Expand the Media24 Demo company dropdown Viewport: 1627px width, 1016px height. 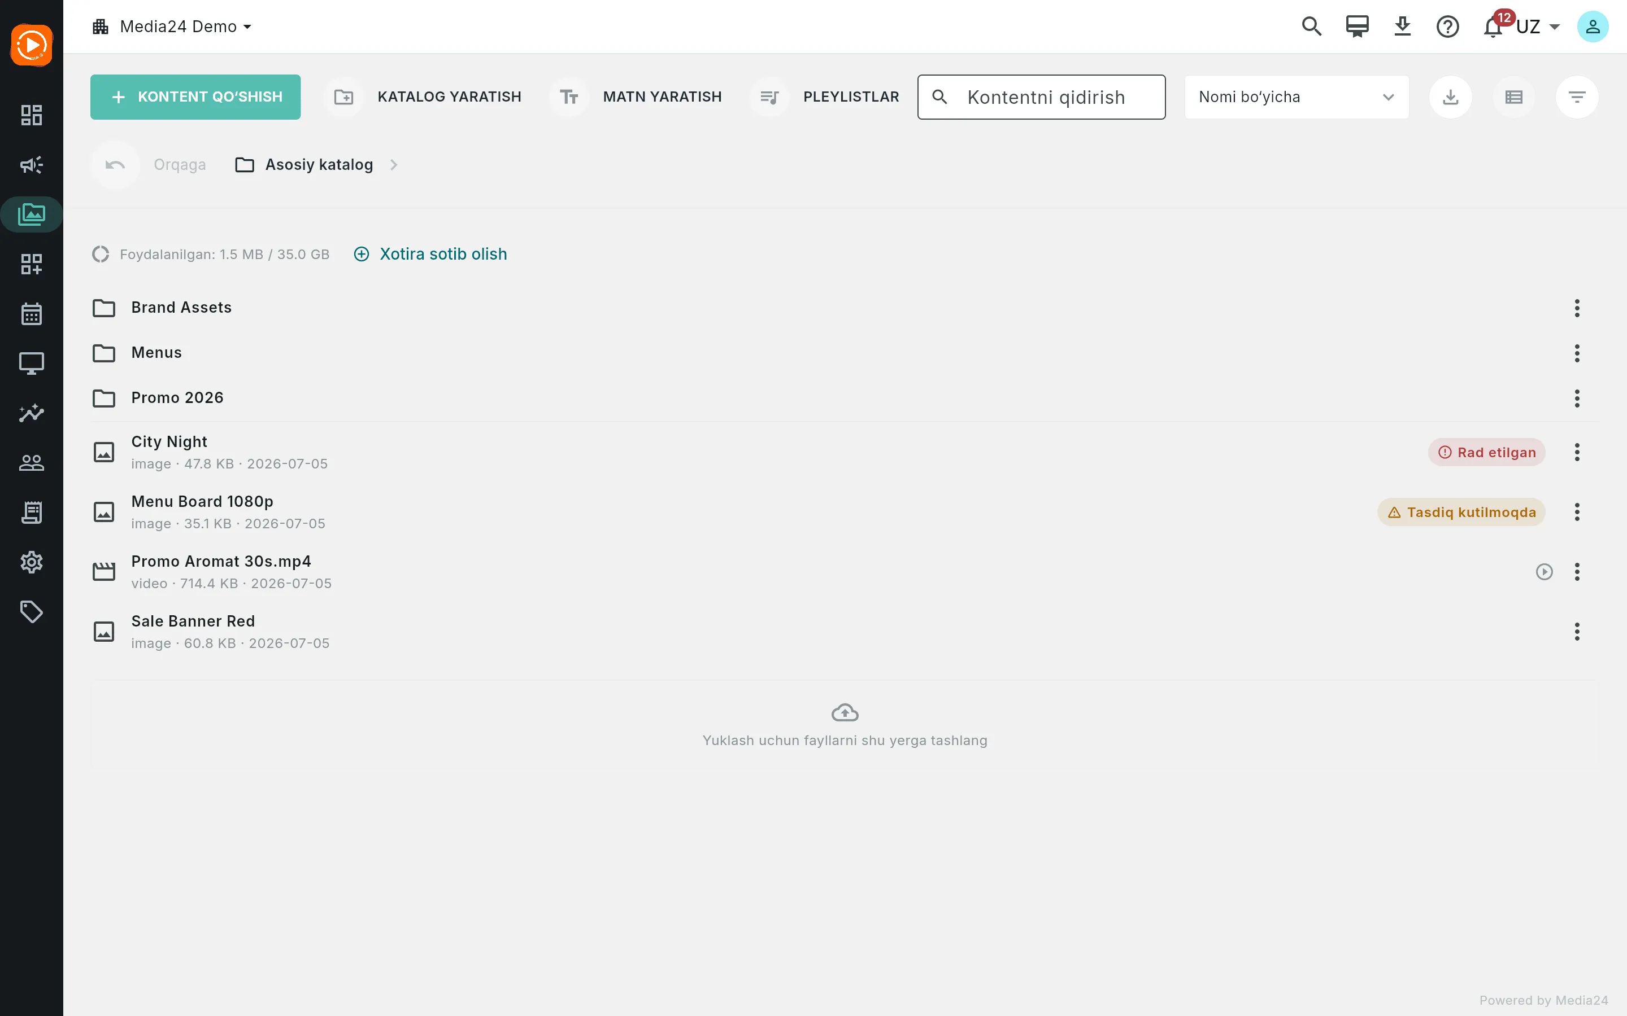pyautogui.click(x=172, y=27)
